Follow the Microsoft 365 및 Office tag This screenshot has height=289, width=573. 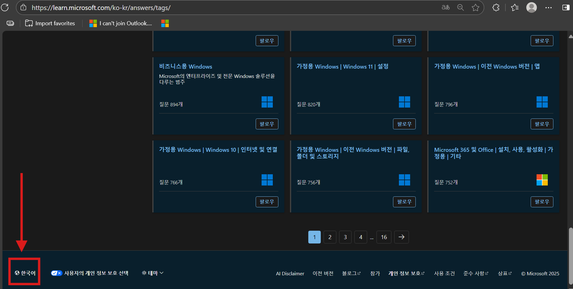pos(542,202)
